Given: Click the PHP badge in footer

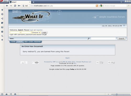Looking at the screenshot, I should pos(35,62).
